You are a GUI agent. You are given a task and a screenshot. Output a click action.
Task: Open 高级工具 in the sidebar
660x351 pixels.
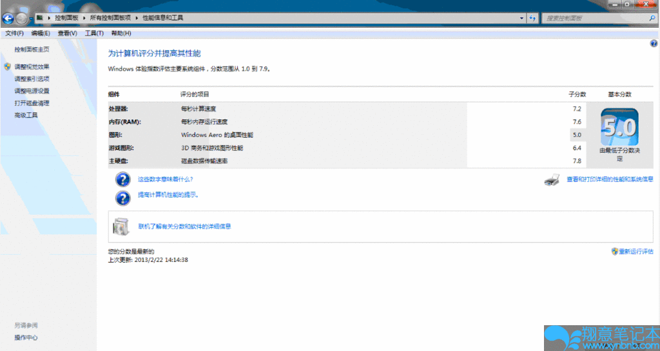coord(26,115)
